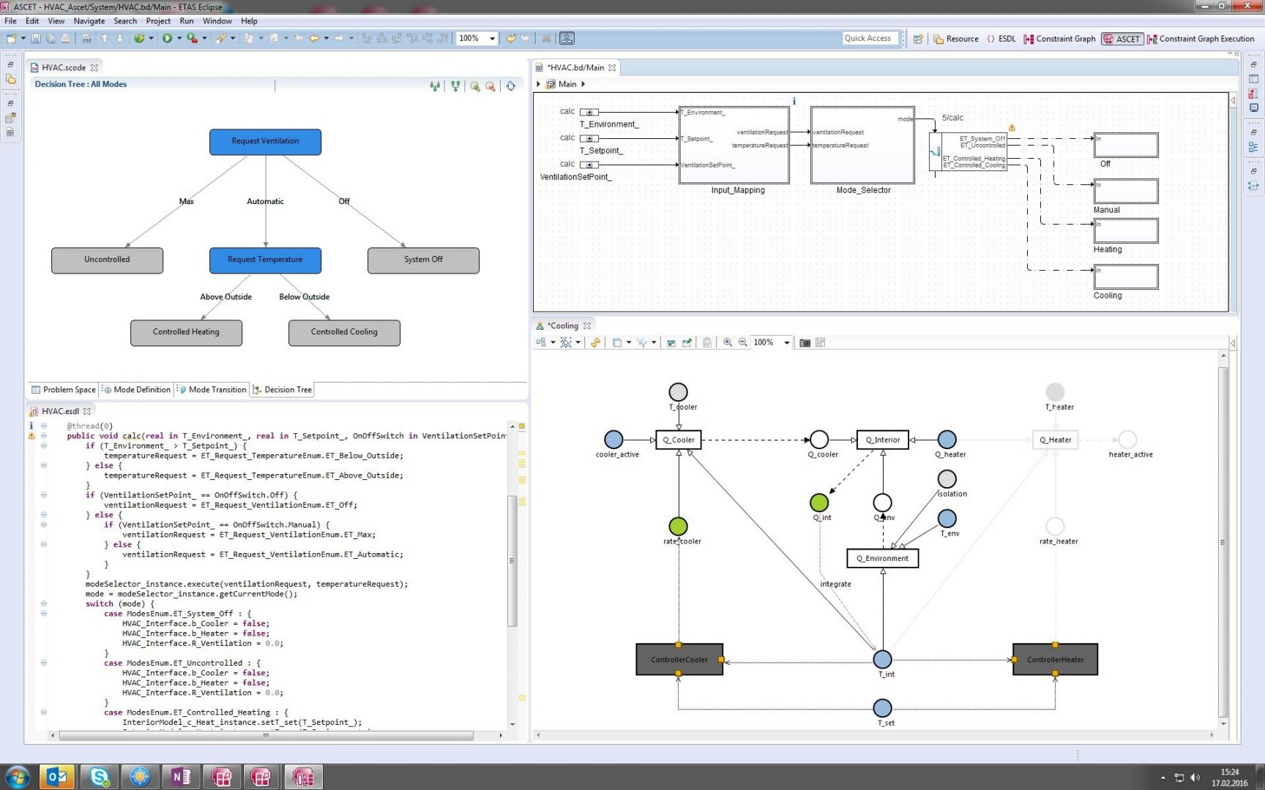
Task: Switch to the Constraint Graph perspective
Action: click(1059, 39)
